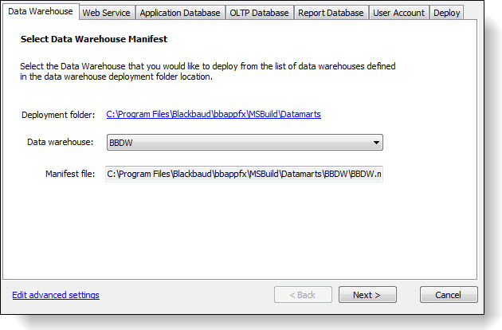The width and height of the screenshot is (502, 330).
Task: Go to the OLTP Database tab
Action: (x=259, y=13)
